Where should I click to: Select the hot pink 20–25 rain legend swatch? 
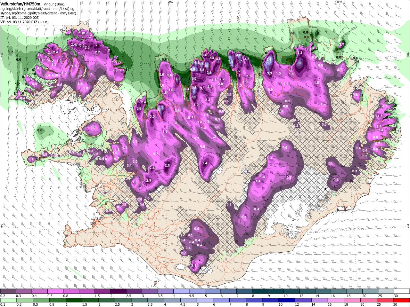click(369, 300)
